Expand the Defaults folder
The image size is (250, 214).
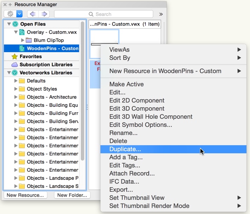point(16,81)
